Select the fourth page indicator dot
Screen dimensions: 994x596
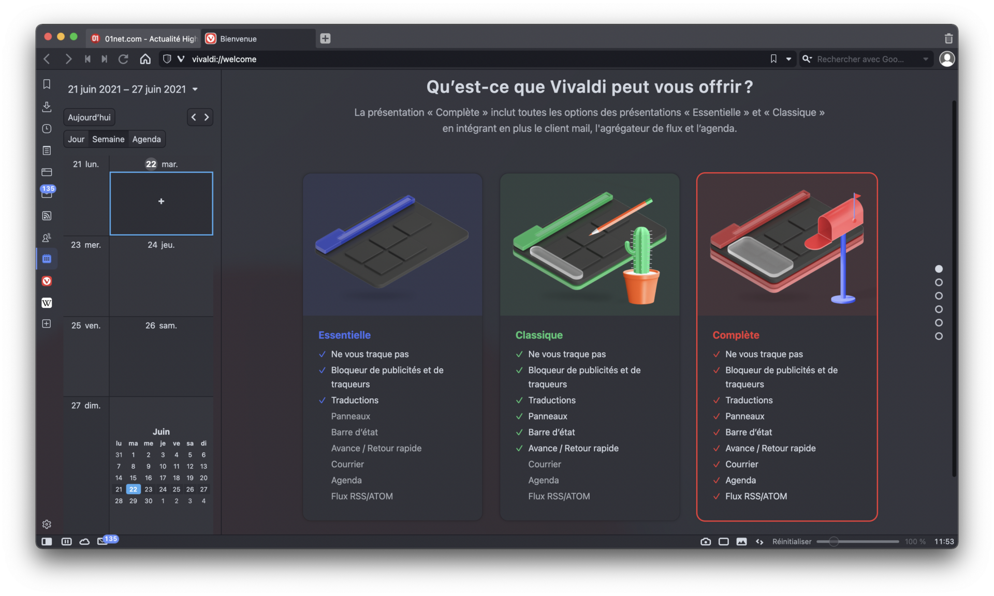pos(939,309)
